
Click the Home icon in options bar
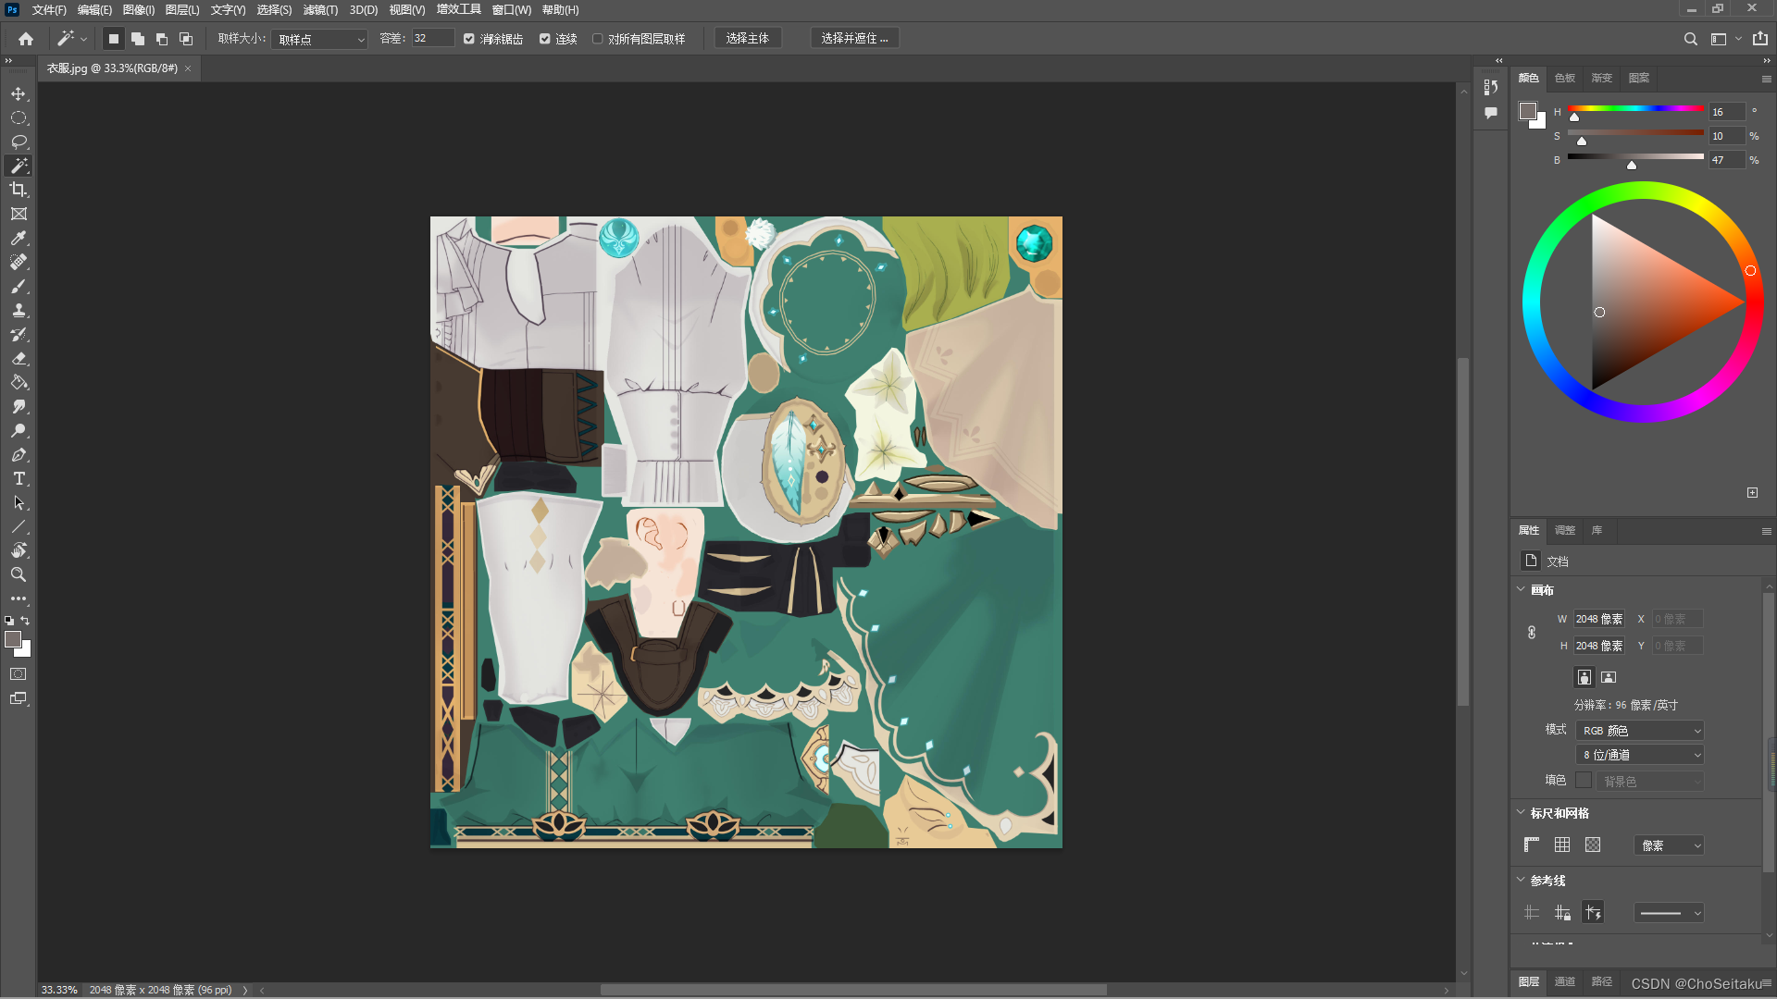pyautogui.click(x=26, y=39)
